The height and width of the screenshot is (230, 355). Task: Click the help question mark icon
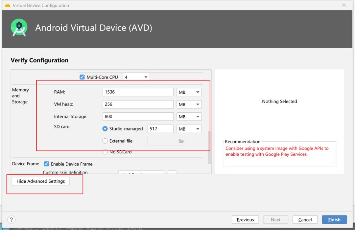click(x=11, y=219)
